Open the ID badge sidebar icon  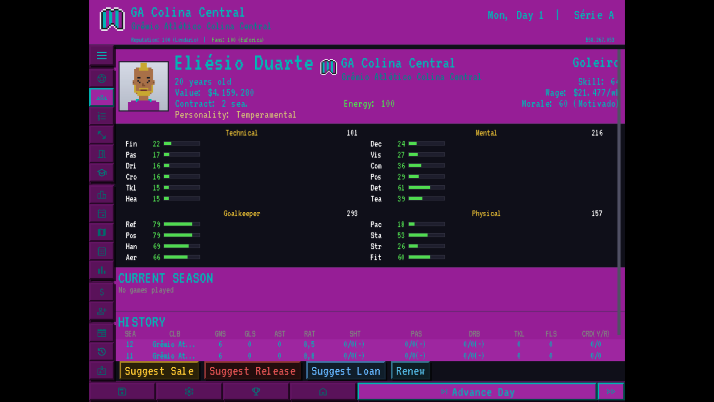pyautogui.click(x=102, y=371)
